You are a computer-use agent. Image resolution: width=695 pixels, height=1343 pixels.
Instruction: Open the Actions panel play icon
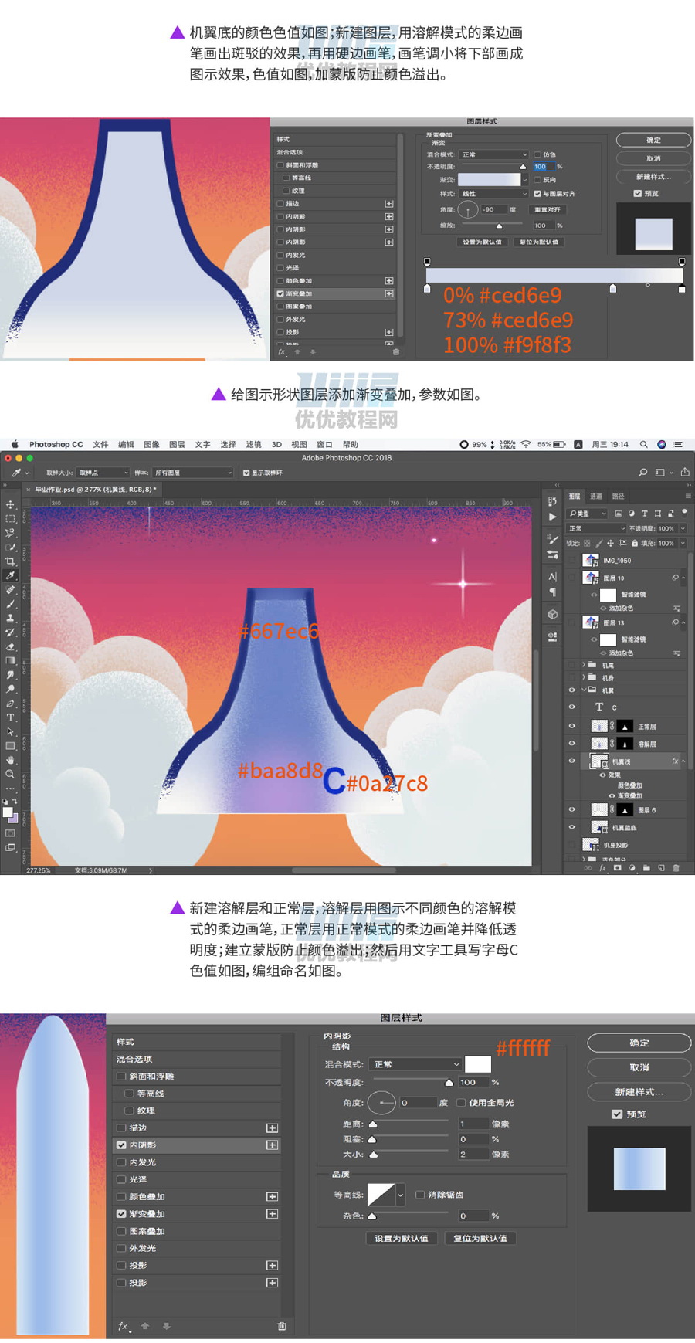553,517
